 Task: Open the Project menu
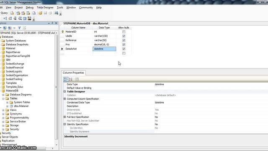pyautogui.click(x=18, y=8)
